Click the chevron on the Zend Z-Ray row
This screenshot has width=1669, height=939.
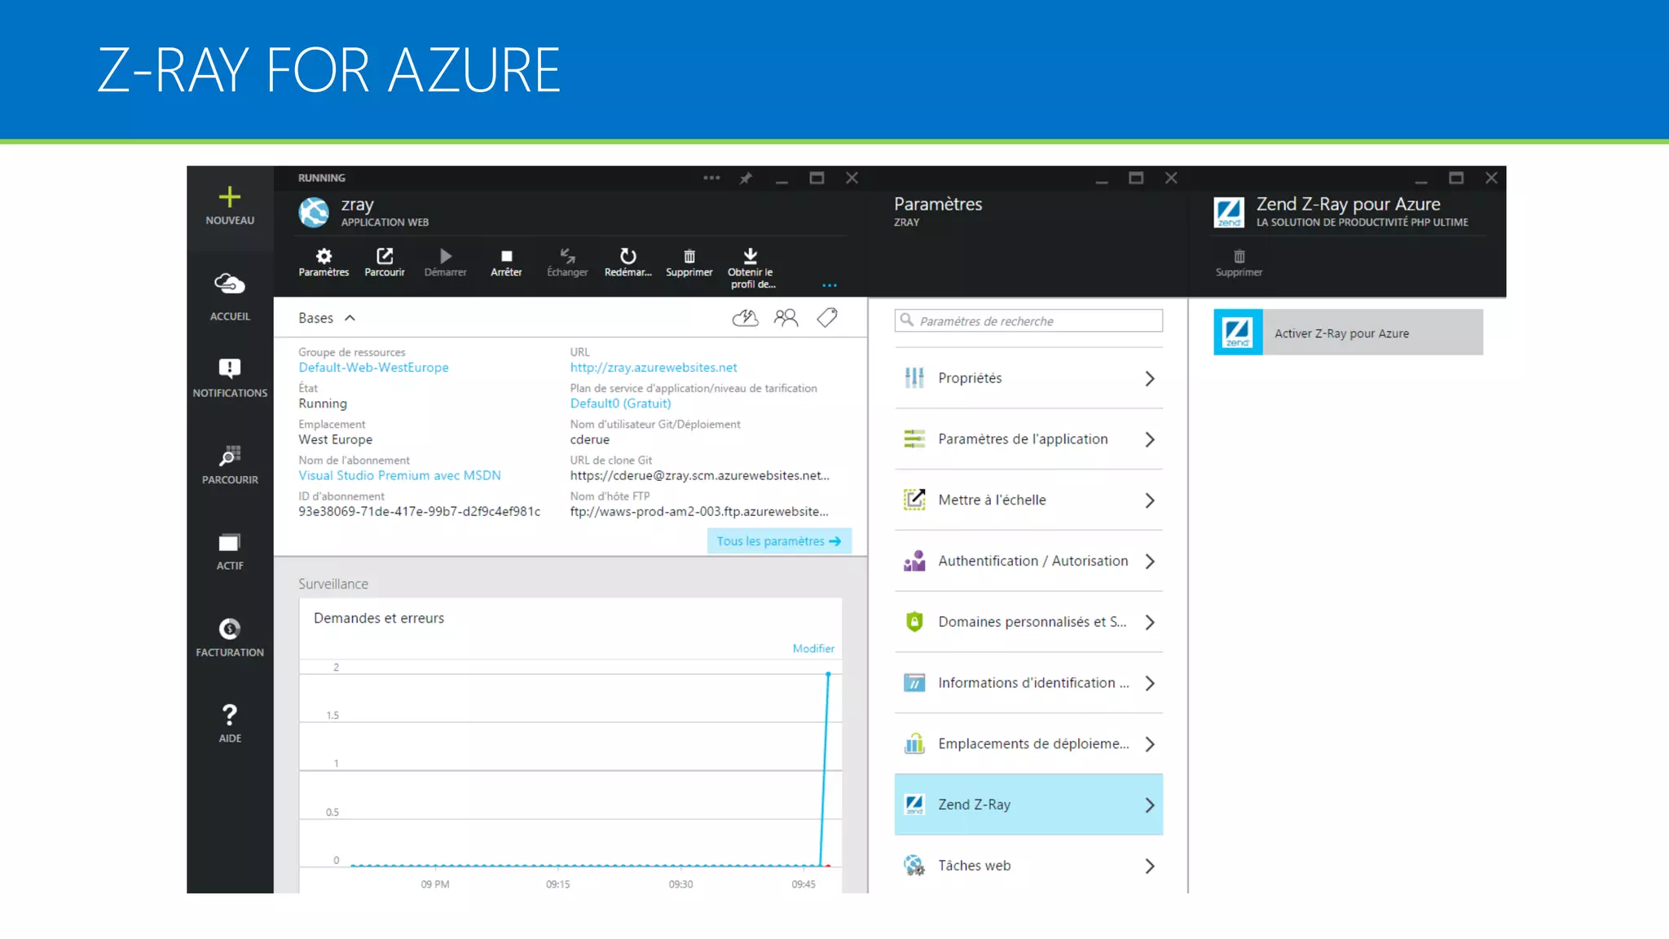1150,805
